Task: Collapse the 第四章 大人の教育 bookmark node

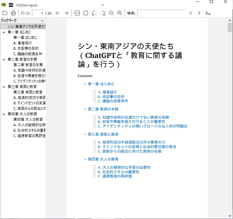Action: (4, 114)
